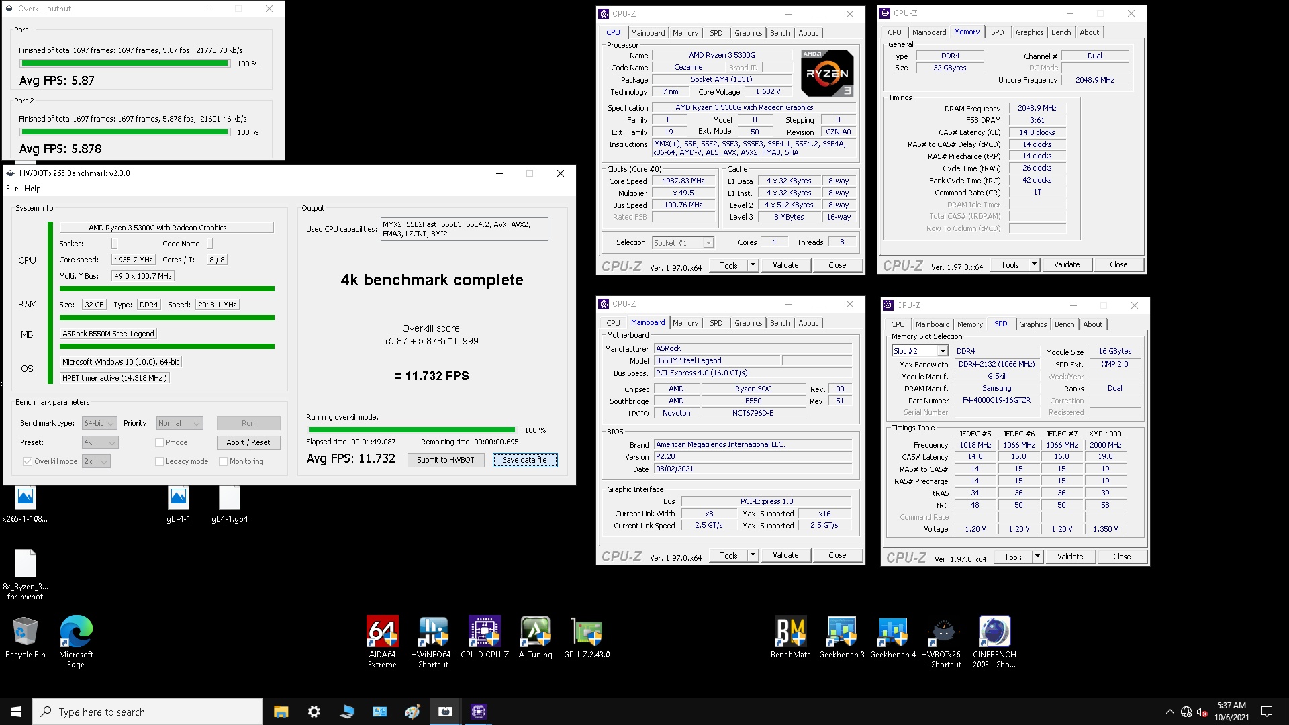Viewport: 1289px width, 725px height.
Task: Click ASRock B550M Steel Legend field
Action: [109, 334]
